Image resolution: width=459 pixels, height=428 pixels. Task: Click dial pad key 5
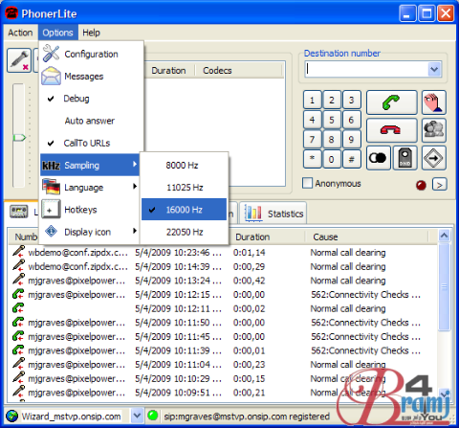click(332, 120)
